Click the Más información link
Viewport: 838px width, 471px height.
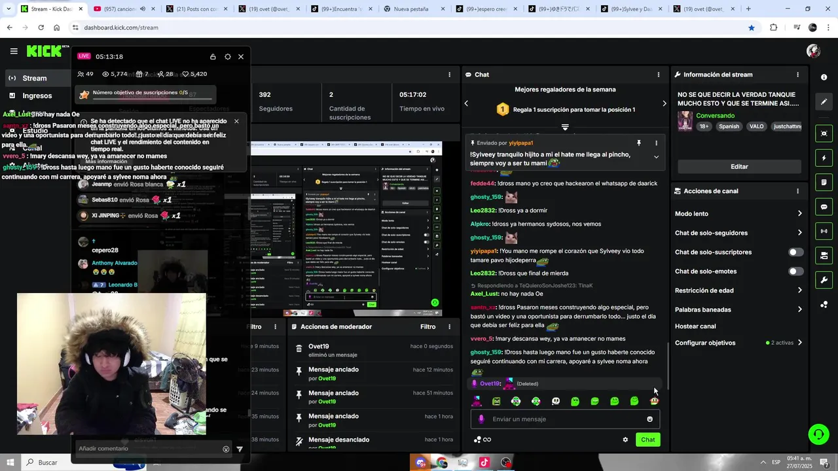[106, 162]
